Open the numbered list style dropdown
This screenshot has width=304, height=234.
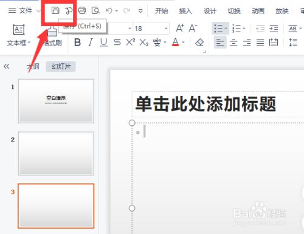tap(244, 29)
